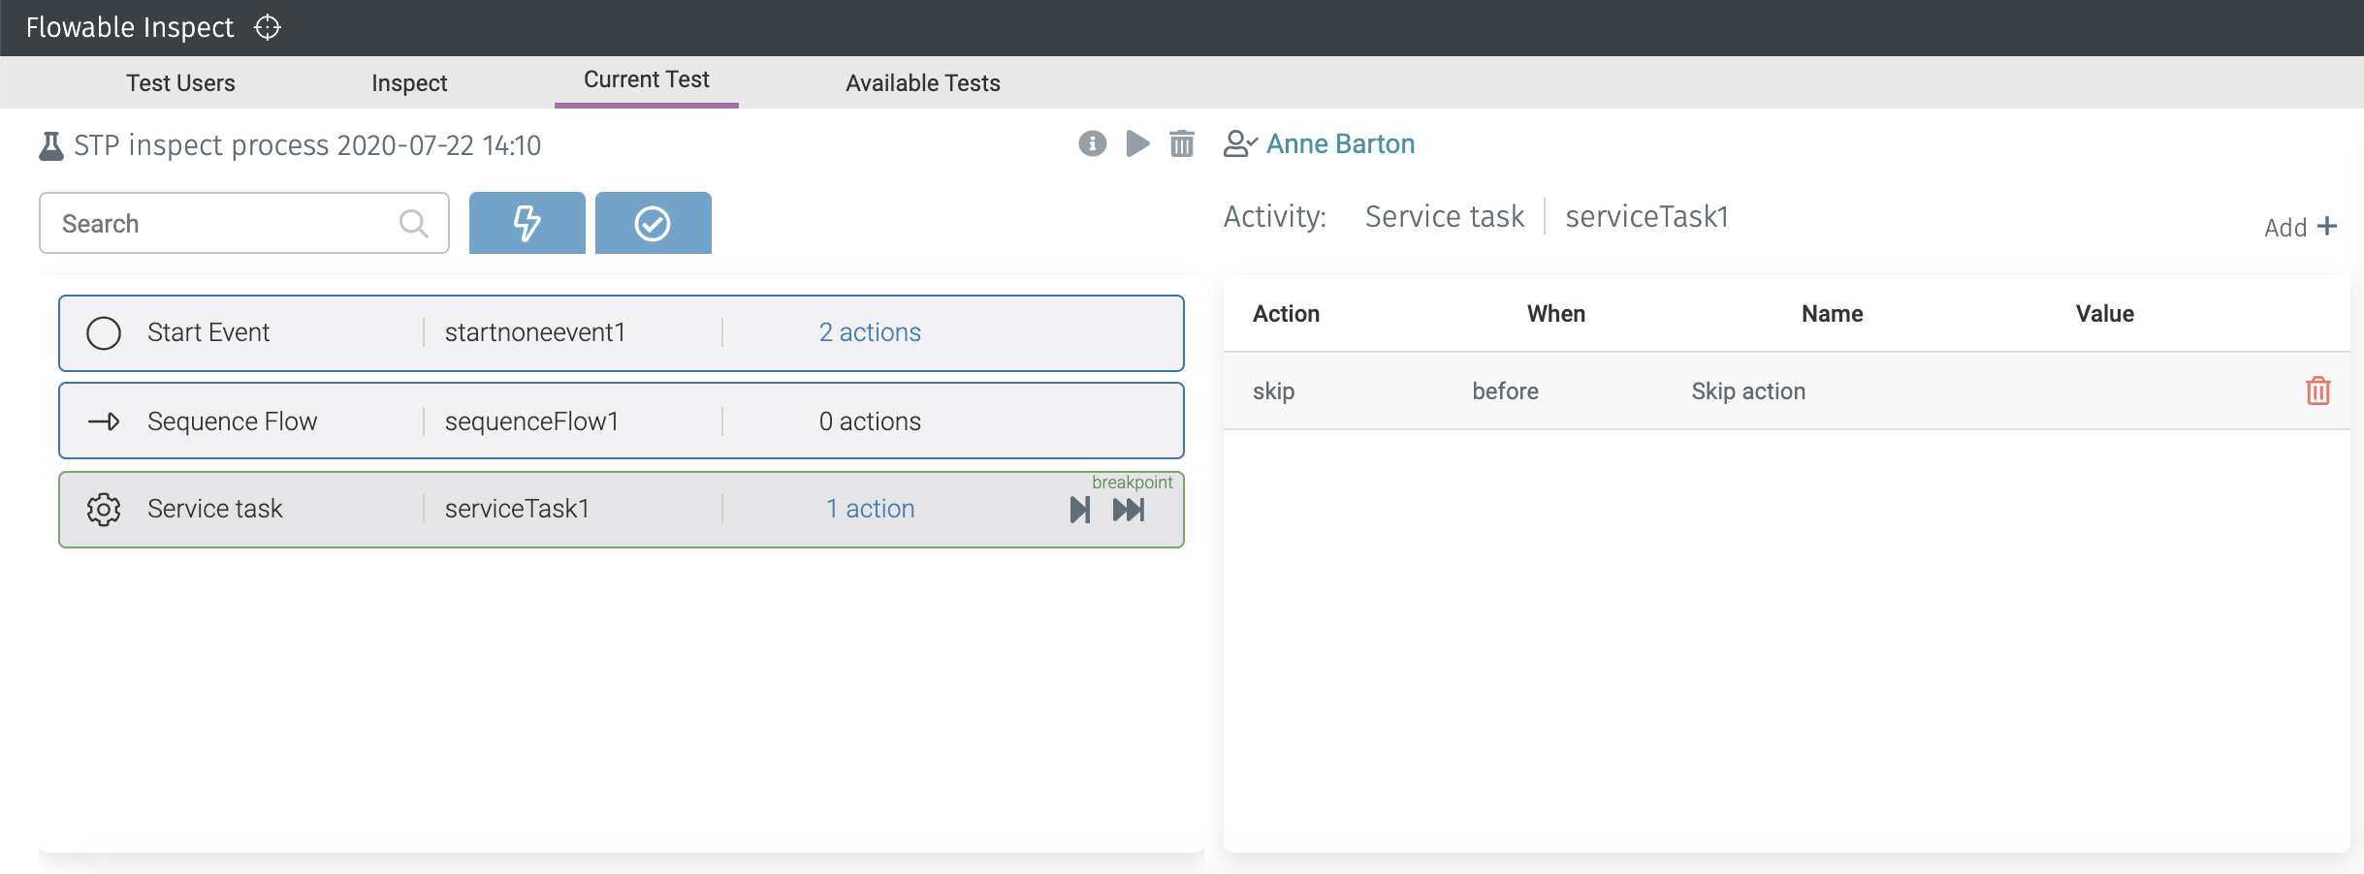Screen dimensions: 2364x874
Task: Click the lightning bolt filter button
Action: pyautogui.click(x=527, y=223)
